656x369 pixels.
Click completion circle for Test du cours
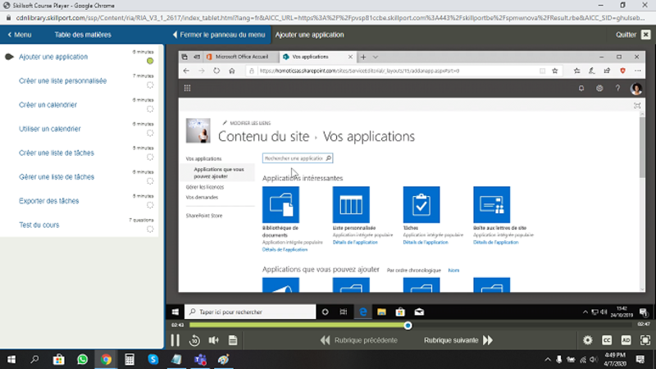[x=150, y=230]
